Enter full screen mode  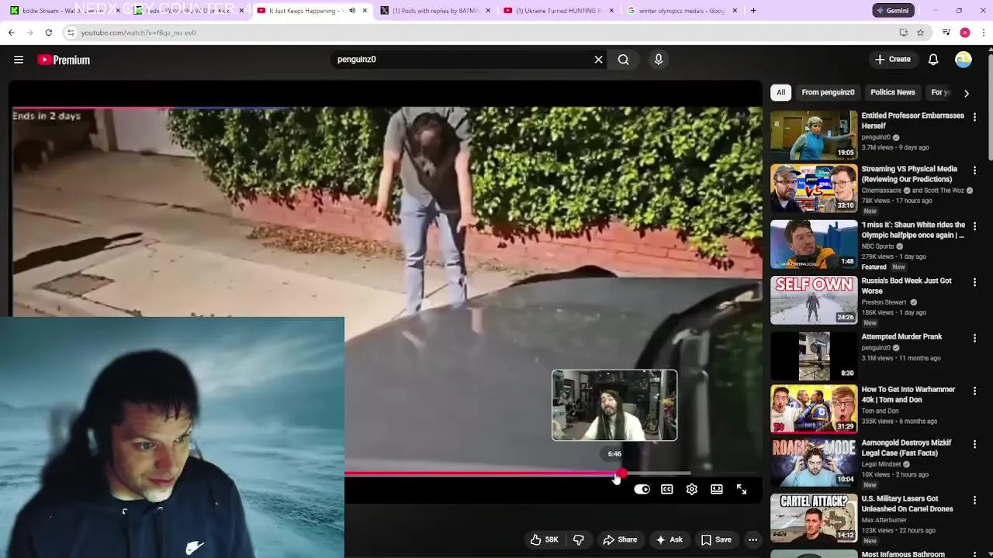tap(742, 489)
